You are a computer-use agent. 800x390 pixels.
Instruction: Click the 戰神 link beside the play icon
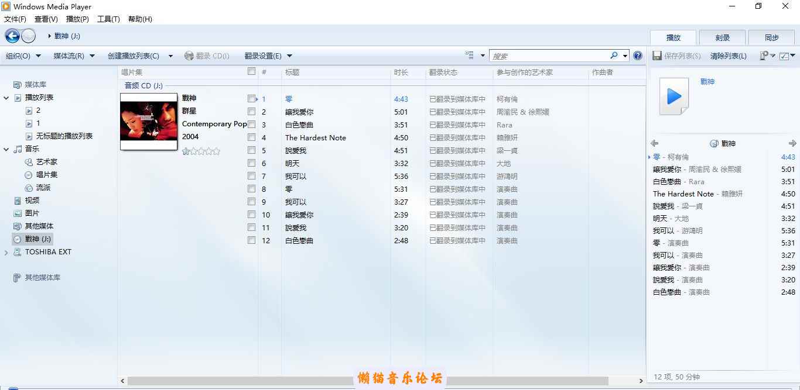(707, 82)
